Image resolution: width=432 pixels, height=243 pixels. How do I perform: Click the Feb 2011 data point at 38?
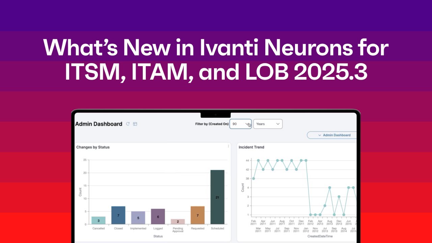pos(253,179)
